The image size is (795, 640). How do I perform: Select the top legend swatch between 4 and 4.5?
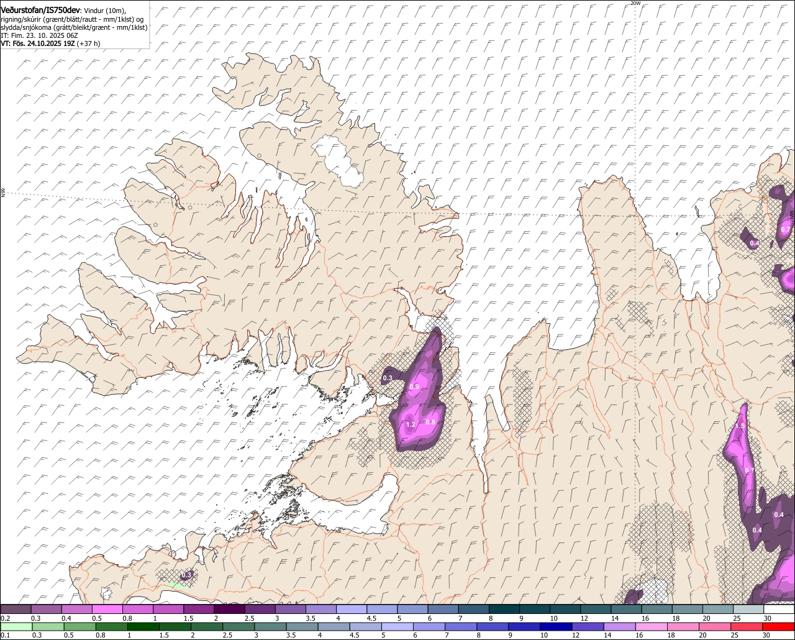tap(352, 609)
